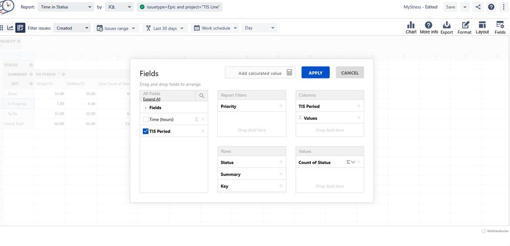Select Count of Status in Values box

[329, 162]
